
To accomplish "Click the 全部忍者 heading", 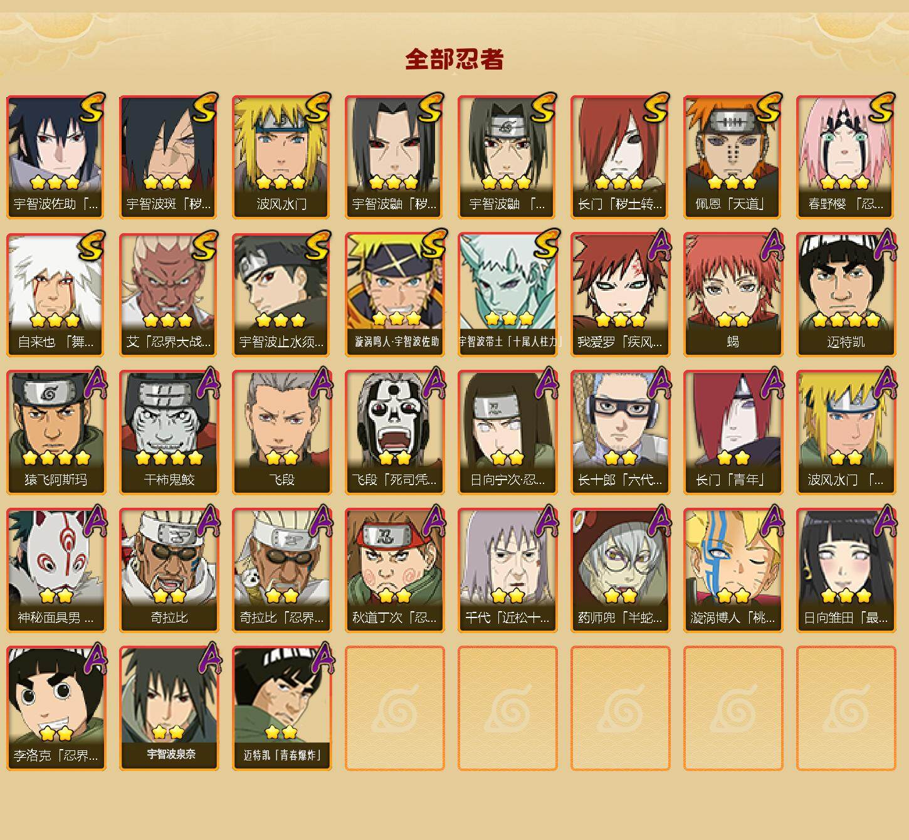I will pos(454,59).
